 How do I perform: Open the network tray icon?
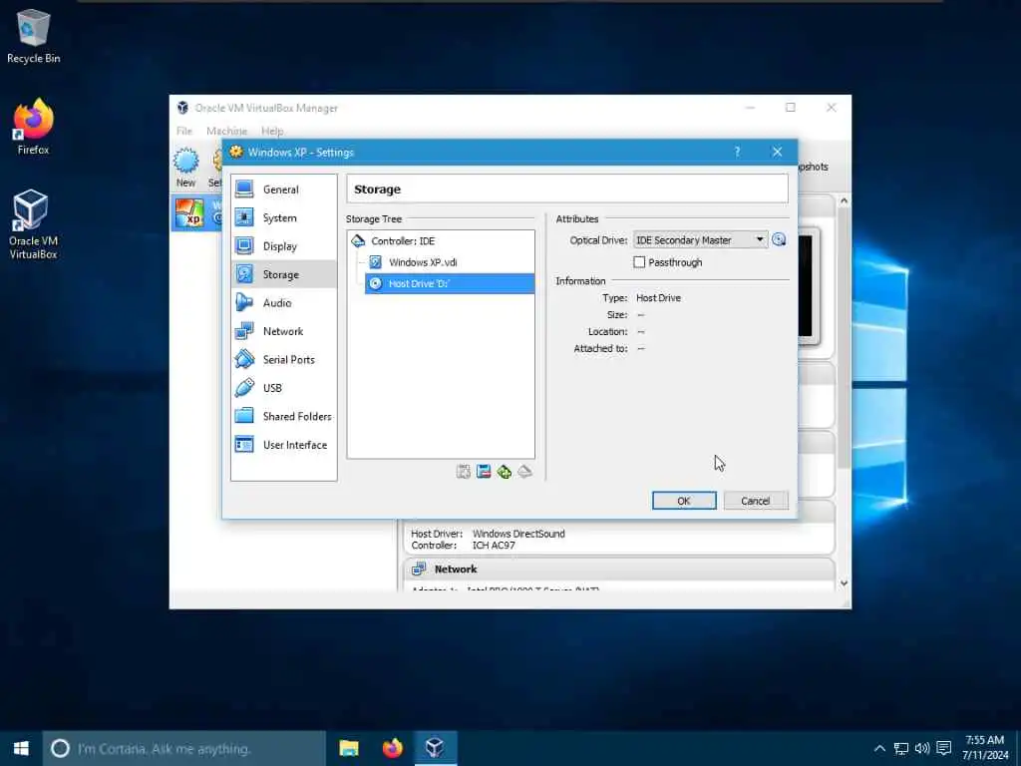[901, 748]
